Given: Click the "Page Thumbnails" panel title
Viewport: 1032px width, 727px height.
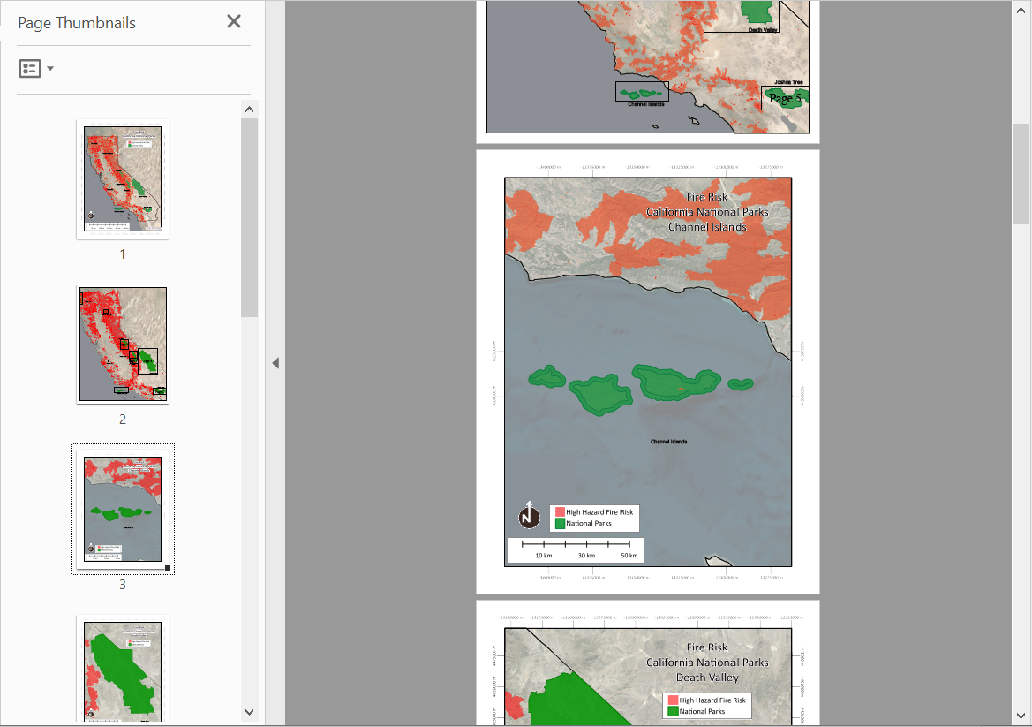Looking at the screenshot, I should 76,23.
